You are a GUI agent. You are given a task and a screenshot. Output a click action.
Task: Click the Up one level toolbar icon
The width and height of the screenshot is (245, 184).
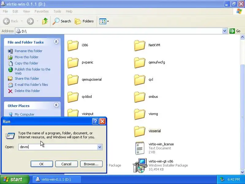point(45,21)
